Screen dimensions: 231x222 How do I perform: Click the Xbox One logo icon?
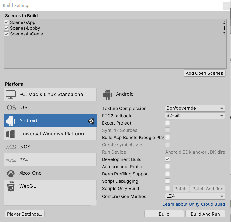[11, 173]
